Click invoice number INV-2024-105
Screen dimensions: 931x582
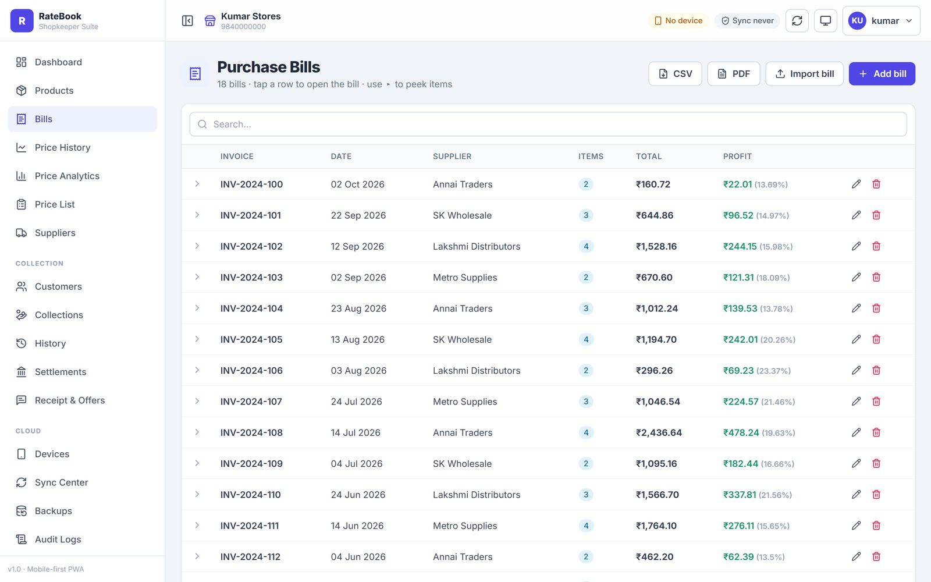click(x=251, y=339)
